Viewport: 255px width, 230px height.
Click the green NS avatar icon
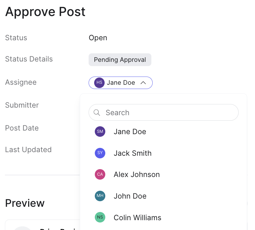100,218
